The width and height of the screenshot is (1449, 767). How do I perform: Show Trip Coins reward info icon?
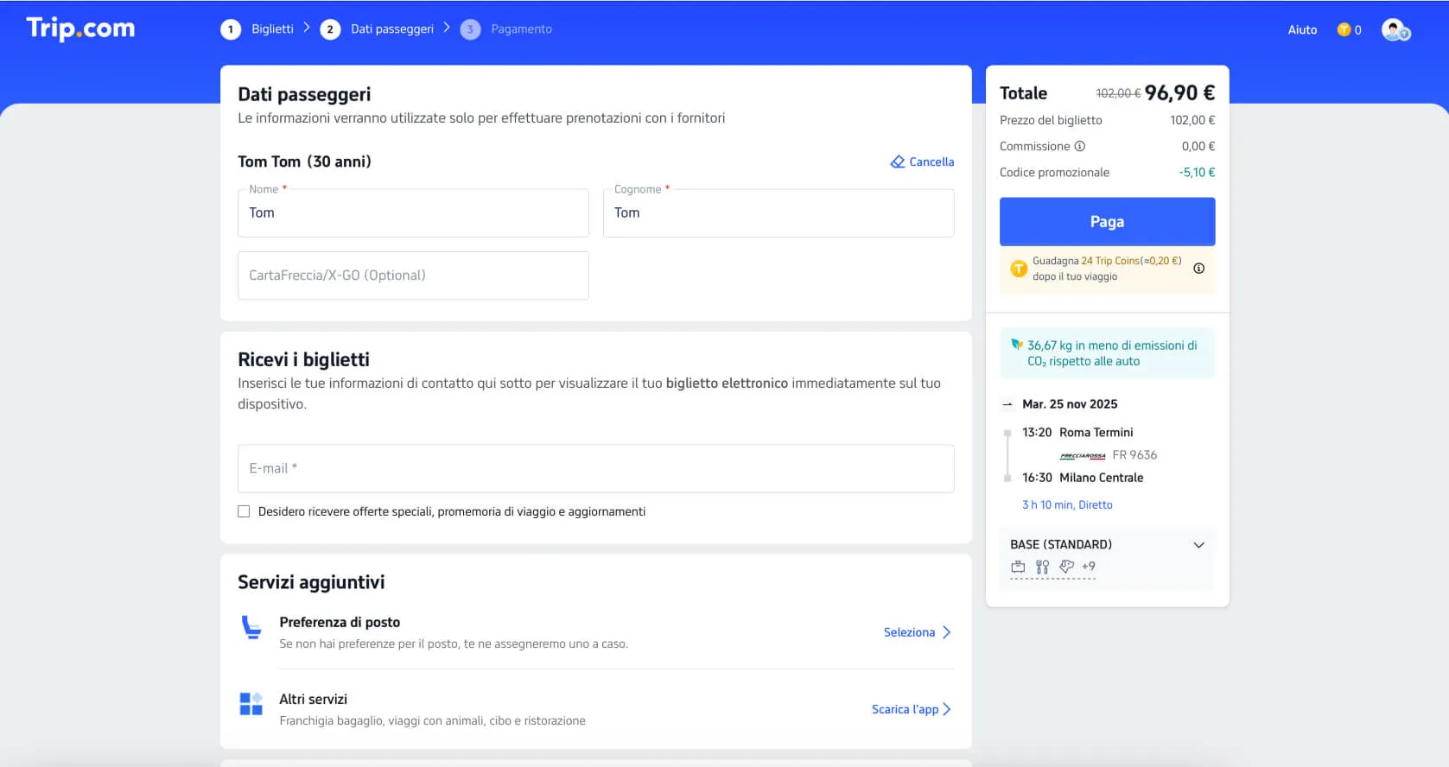[1198, 268]
